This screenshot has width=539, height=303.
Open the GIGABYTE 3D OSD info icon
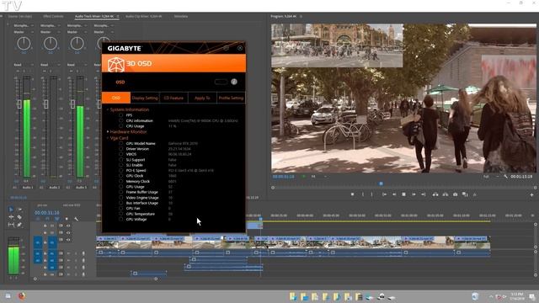(234, 82)
